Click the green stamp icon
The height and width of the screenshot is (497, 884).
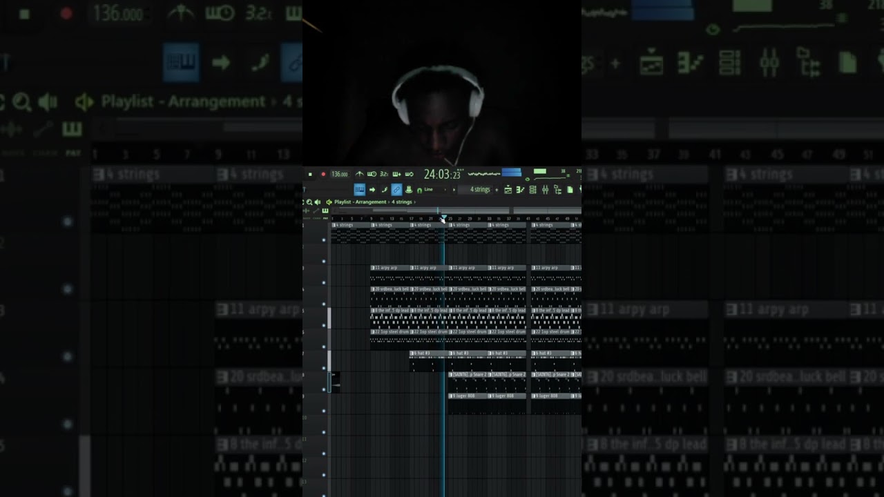[409, 190]
